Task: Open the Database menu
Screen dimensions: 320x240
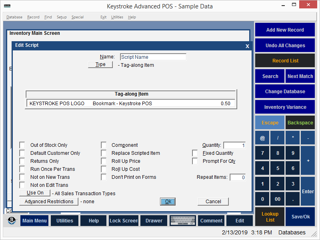Action: tap(14, 17)
